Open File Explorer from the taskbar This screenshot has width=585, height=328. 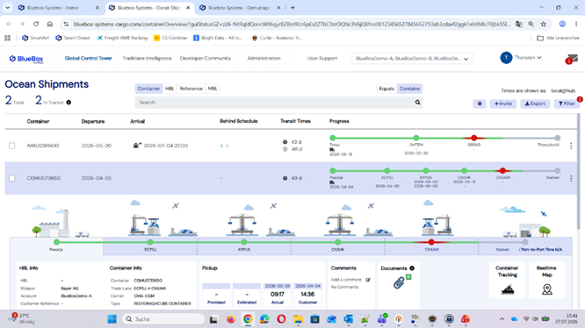coord(298,319)
